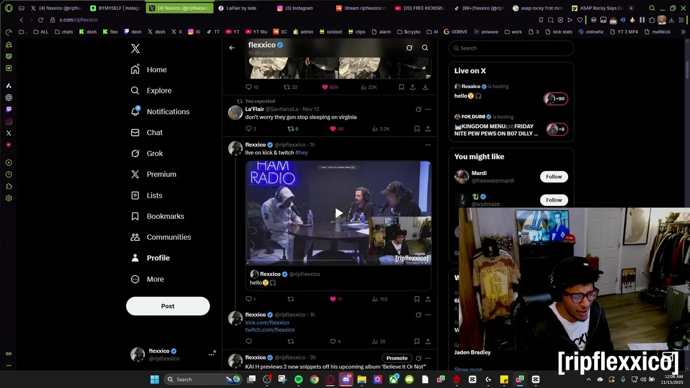Screen dimensions: 690x388
Task: Repost the live broadcast post
Action: [291, 299]
